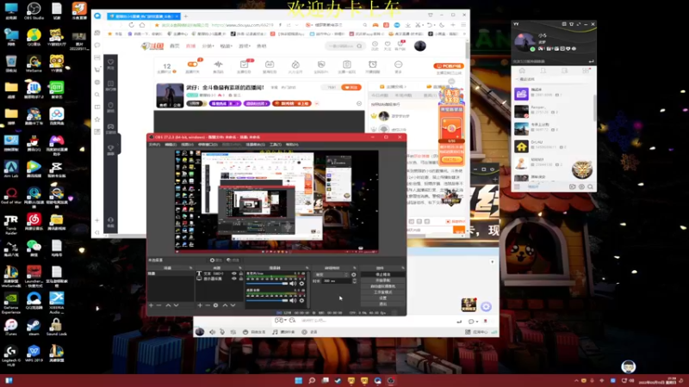The width and height of the screenshot is (689, 387).
Task: Move scene up in OBS scenes panel
Action: point(168,305)
